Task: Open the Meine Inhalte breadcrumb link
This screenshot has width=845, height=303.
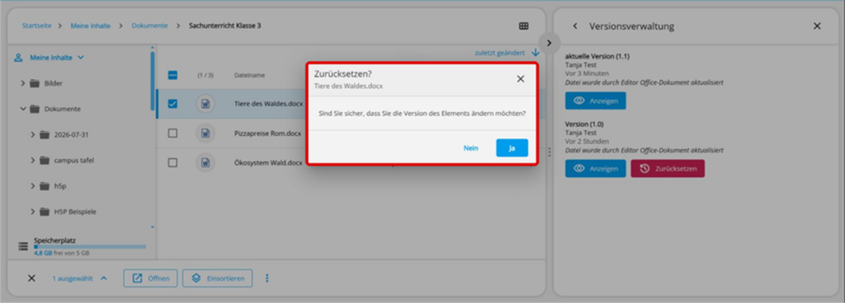Action: [90, 26]
